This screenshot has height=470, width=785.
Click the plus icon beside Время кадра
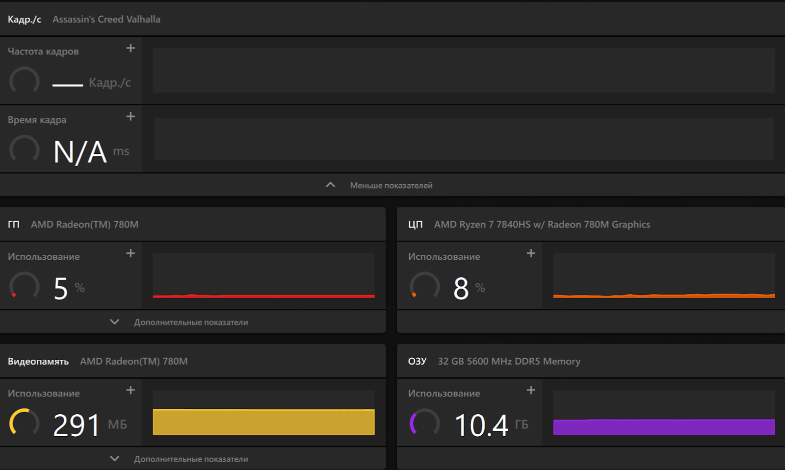(x=131, y=117)
